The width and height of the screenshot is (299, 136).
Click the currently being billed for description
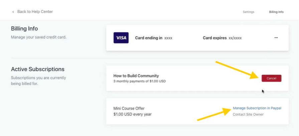pos(38,81)
